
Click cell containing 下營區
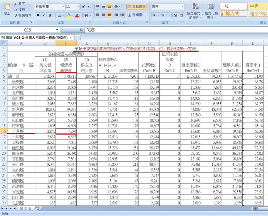[21, 131]
